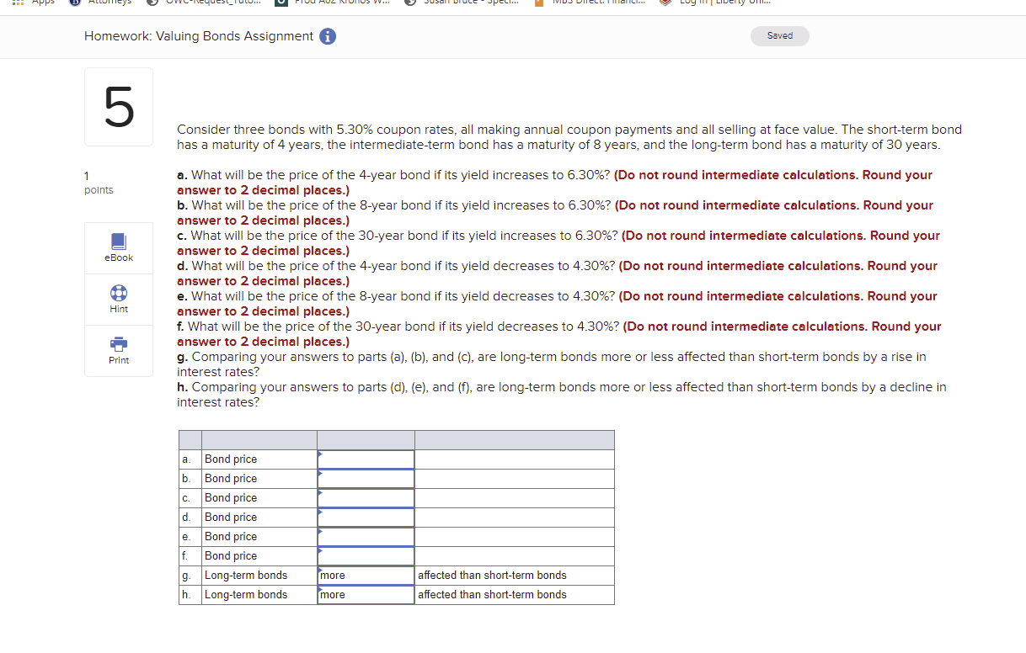
Task: Open the 'more' dropdown for row h
Action: point(366,594)
